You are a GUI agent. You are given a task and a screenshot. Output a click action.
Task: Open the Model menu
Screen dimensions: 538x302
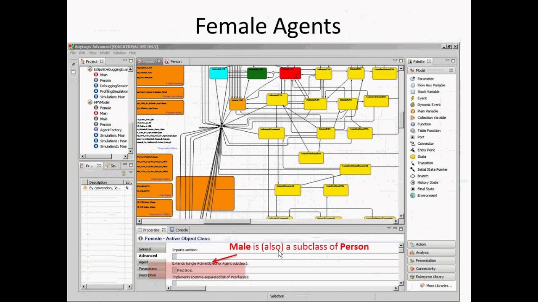point(105,53)
